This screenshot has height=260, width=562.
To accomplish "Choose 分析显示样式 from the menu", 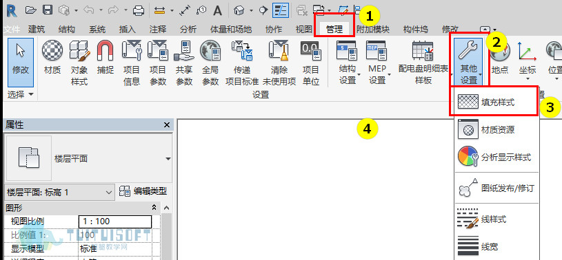I will [496, 157].
